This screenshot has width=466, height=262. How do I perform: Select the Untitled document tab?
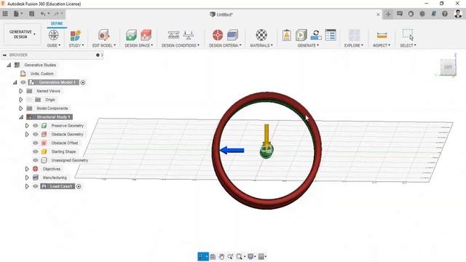[x=221, y=15]
